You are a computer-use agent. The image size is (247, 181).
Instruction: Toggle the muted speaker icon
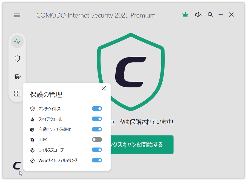coord(198,15)
